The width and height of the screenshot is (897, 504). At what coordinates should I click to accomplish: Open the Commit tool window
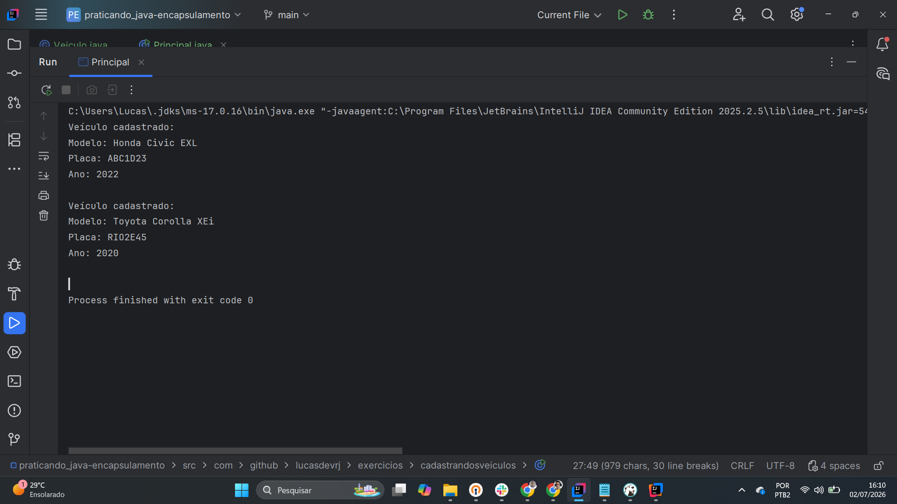pos(14,73)
